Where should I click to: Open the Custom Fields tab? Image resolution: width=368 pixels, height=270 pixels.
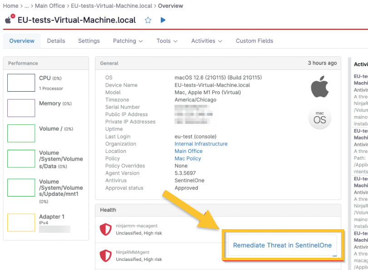(x=254, y=41)
